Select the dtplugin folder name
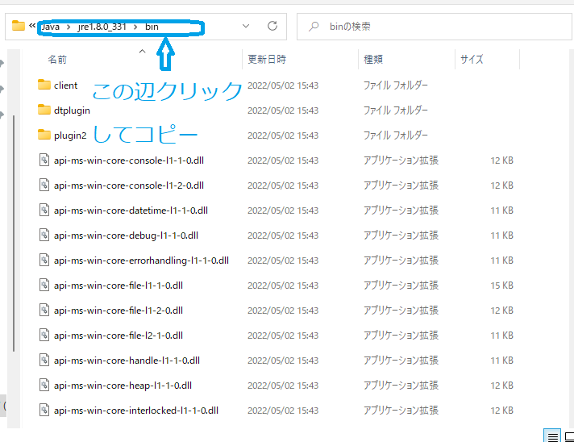The height and width of the screenshot is (442, 574). 72,110
